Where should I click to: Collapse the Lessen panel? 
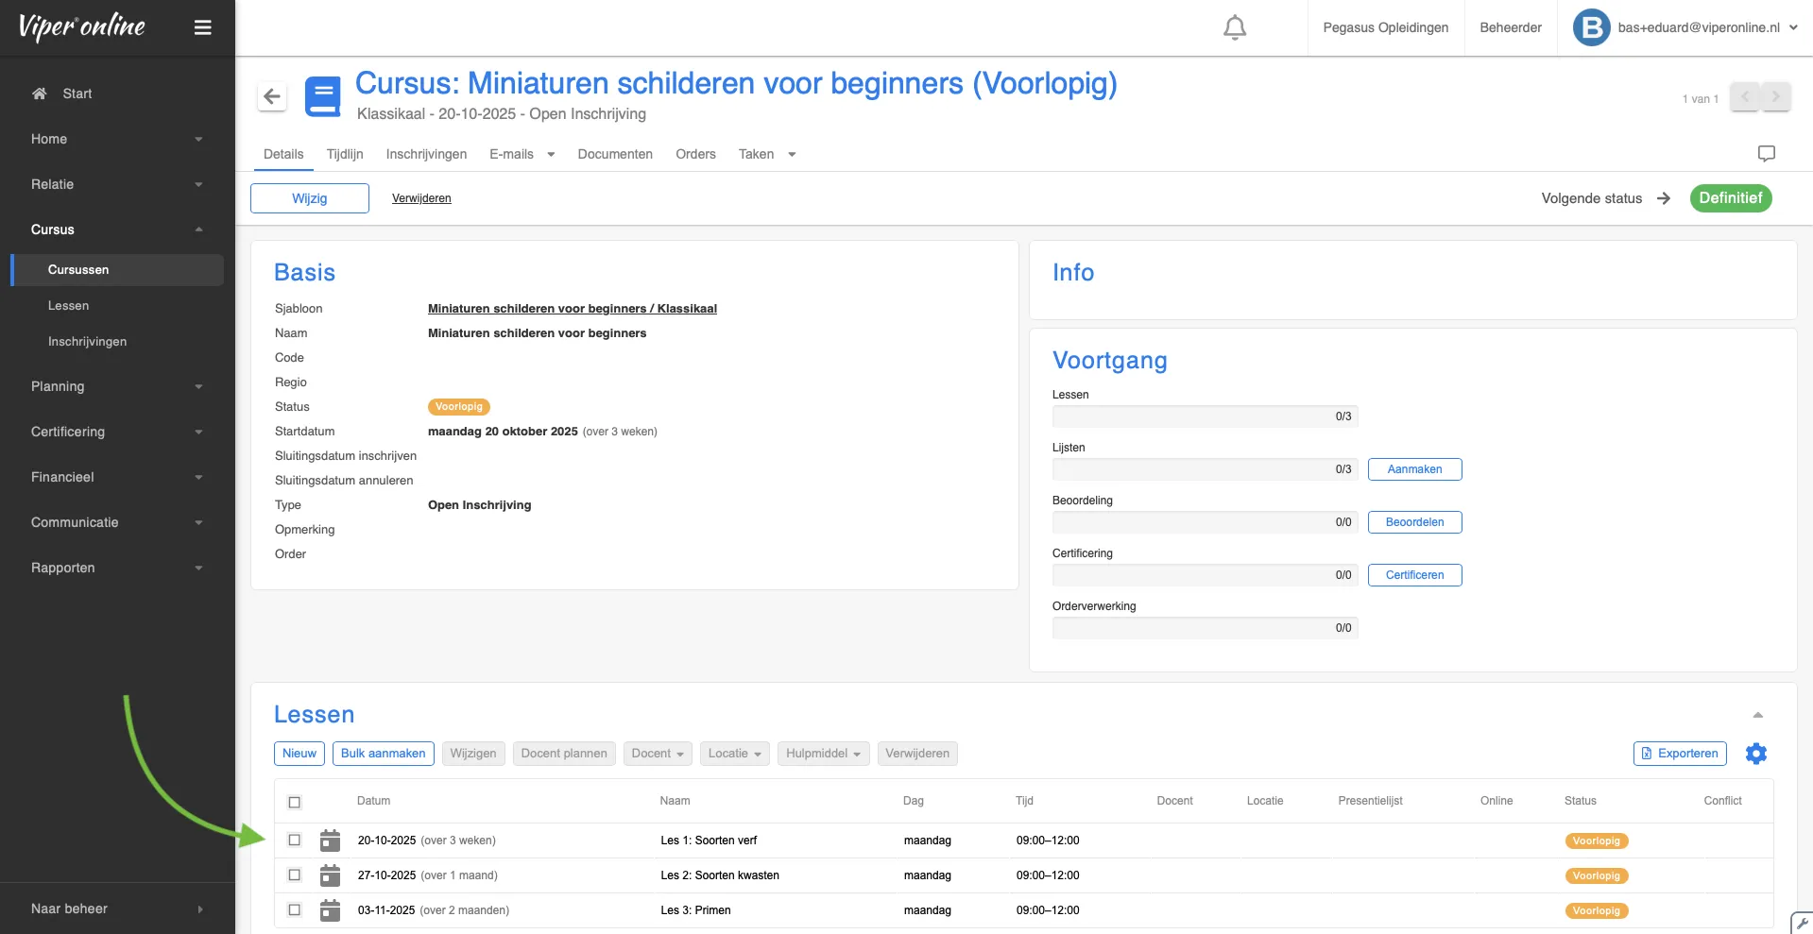pos(1757,715)
